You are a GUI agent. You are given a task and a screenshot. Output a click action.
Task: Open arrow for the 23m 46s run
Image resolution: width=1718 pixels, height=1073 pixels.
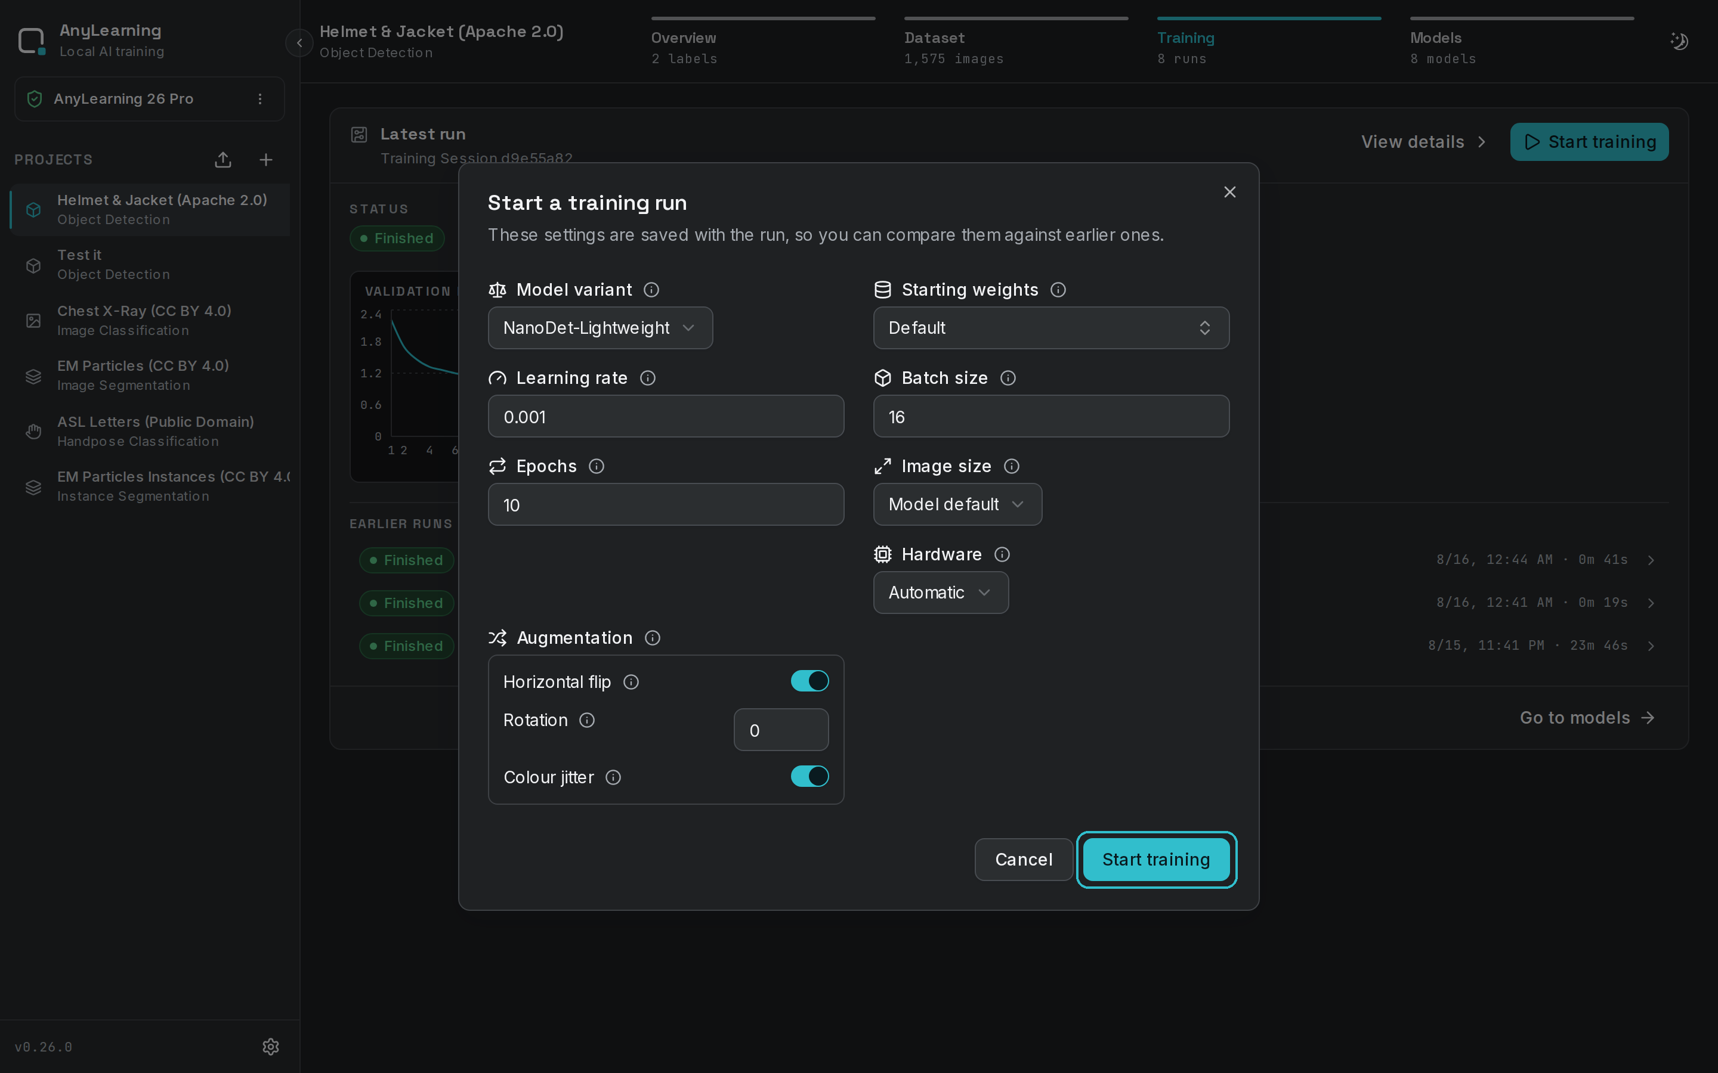point(1651,646)
